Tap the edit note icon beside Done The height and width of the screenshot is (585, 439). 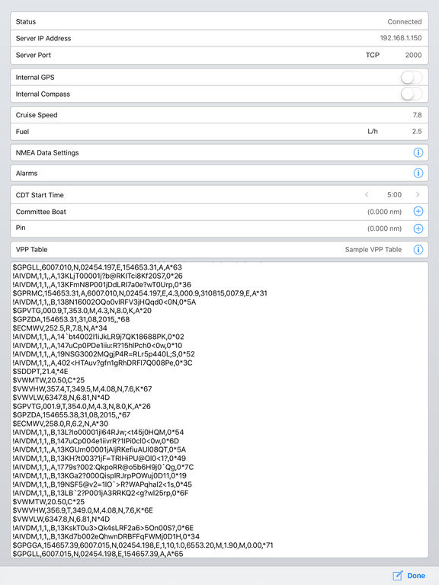(x=398, y=576)
